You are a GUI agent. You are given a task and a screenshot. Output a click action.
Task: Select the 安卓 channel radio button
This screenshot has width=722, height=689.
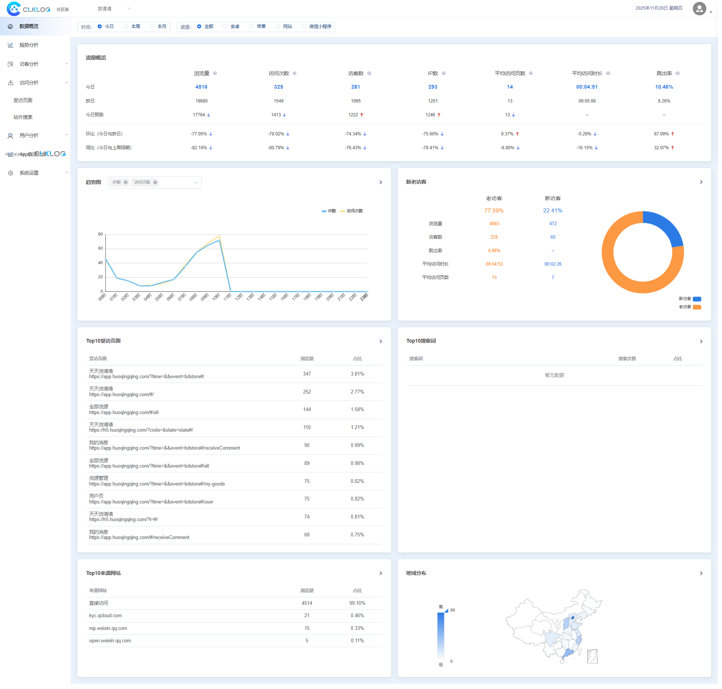[225, 27]
